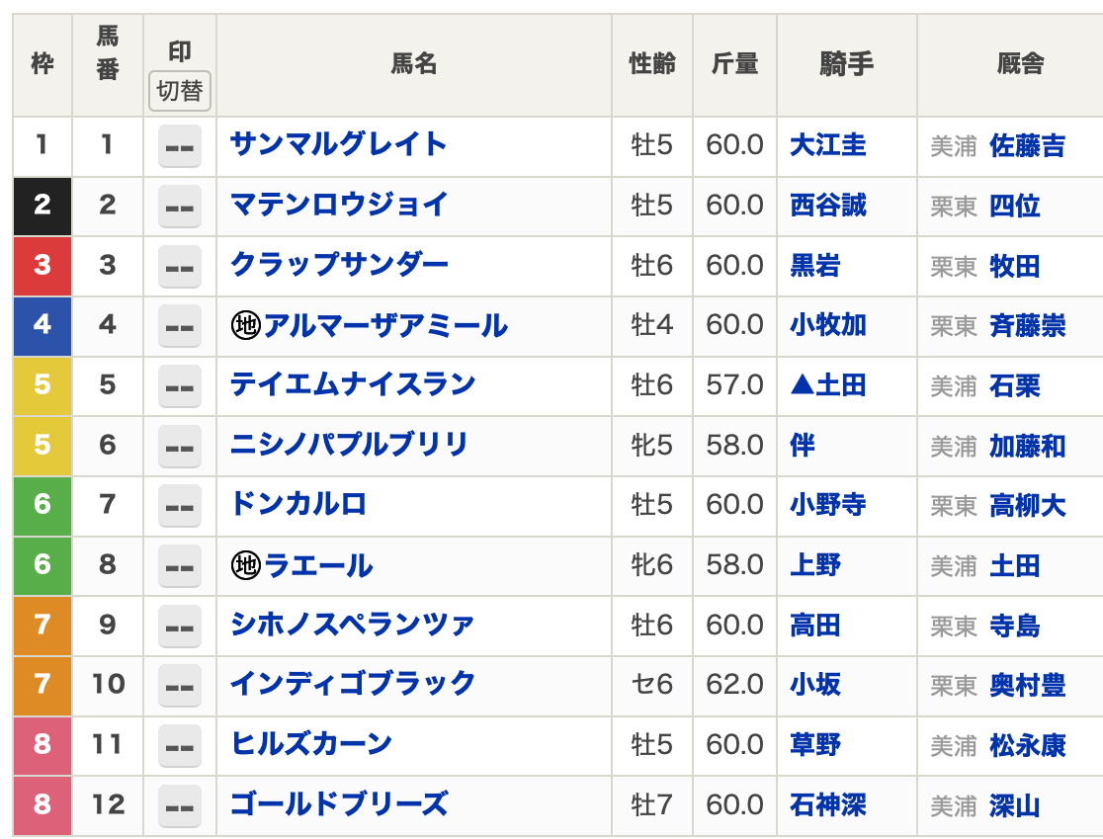The height and width of the screenshot is (839, 1103).
Task: Open trainer link 松永康
Action: [x=1027, y=745]
